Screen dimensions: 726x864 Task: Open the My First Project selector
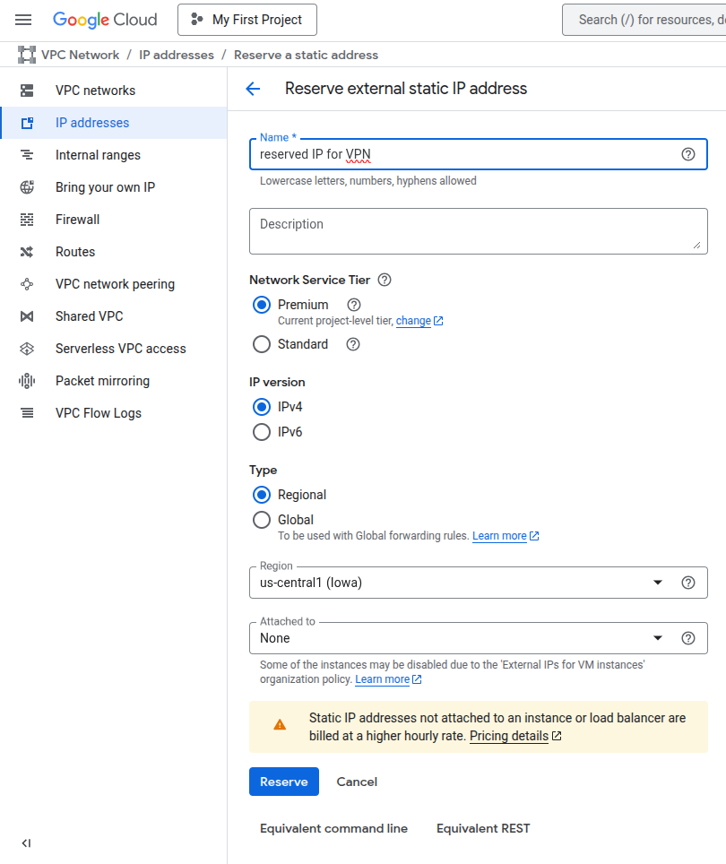pyautogui.click(x=246, y=20)
